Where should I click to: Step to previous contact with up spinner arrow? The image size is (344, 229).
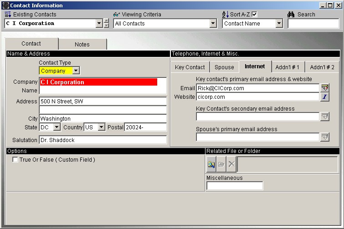[106, 21]
